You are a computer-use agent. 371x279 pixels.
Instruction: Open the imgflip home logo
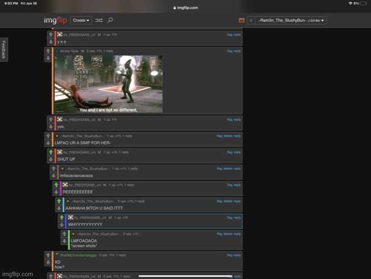(55, 21)
